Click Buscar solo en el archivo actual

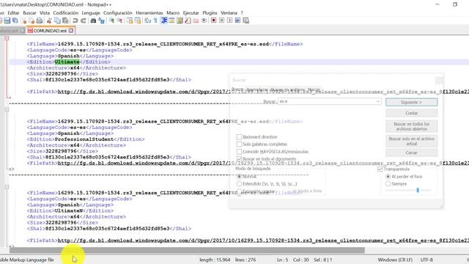[411, 142]
